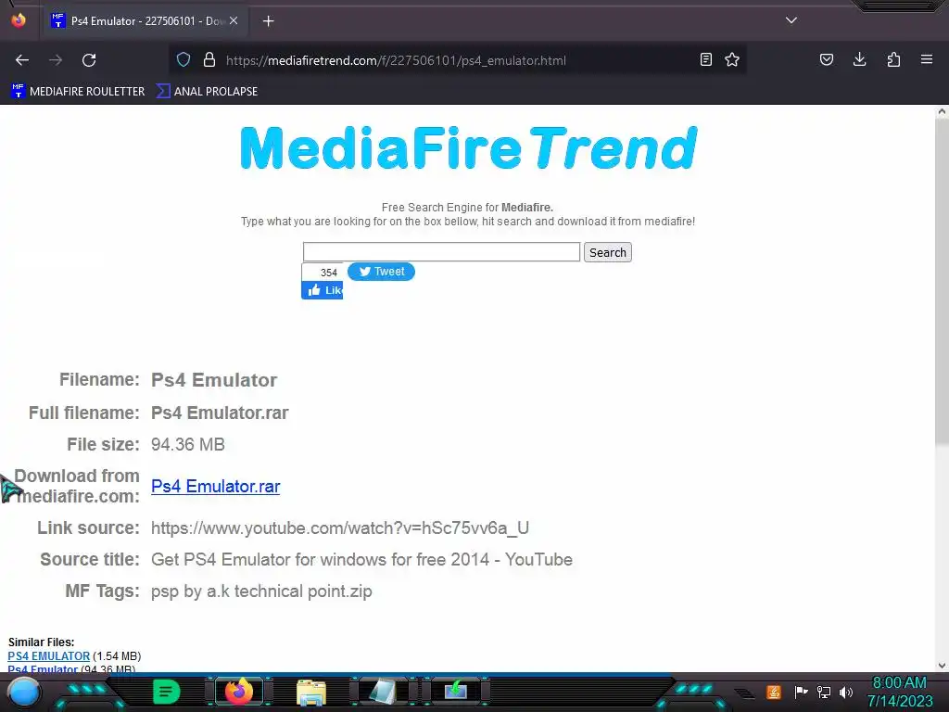
Task: Open the tracking protection shield
Action: [183, 59]
